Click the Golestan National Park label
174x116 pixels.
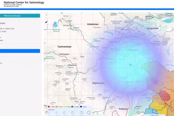[x=50, y=57]
